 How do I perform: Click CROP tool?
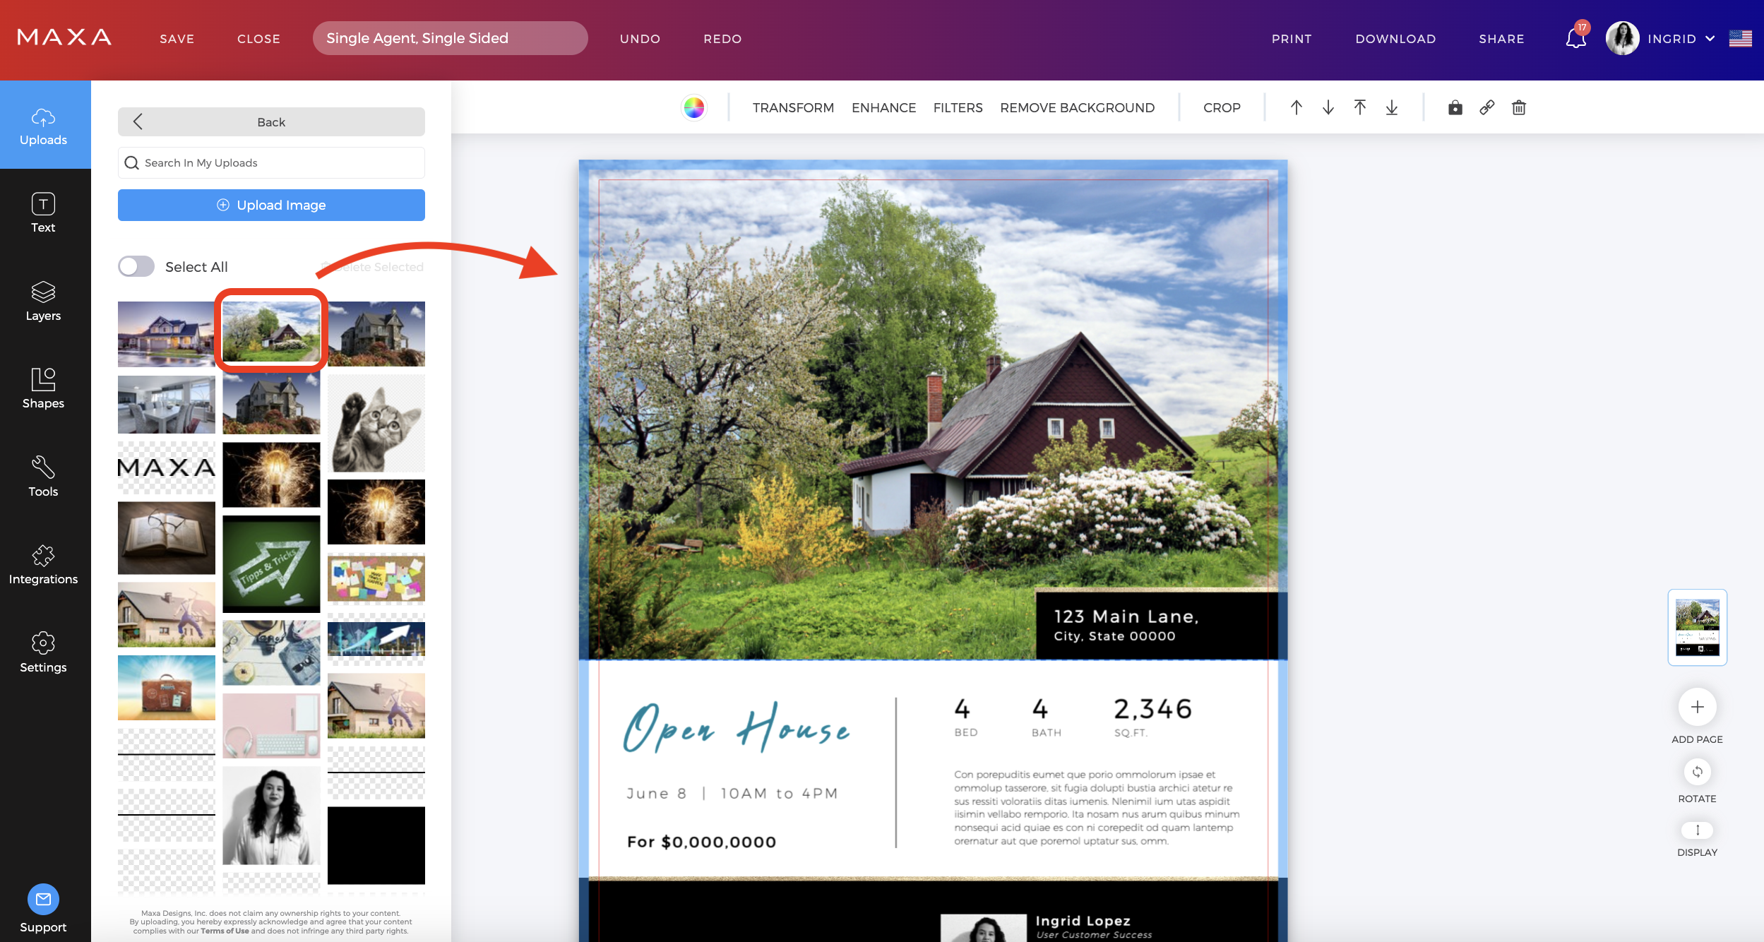(x=1222, y=107)
